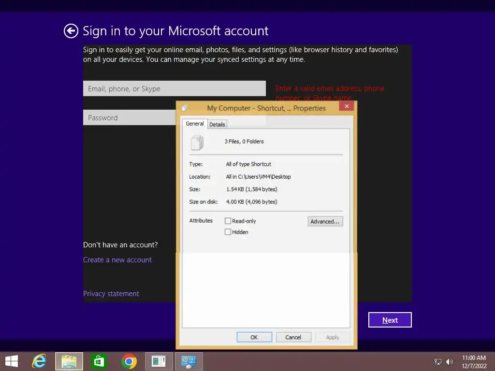This screenshot has width=495, height=371.
Task: Click the Properties dialog title bar icon
Action: 185,108
